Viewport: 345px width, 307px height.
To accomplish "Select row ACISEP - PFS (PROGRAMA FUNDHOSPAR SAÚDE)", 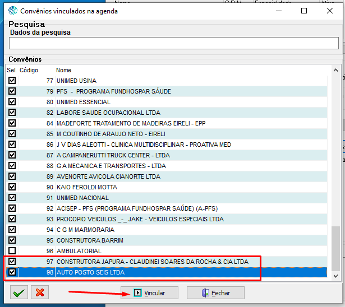I will pyautogui.click(x=167, y=208).
